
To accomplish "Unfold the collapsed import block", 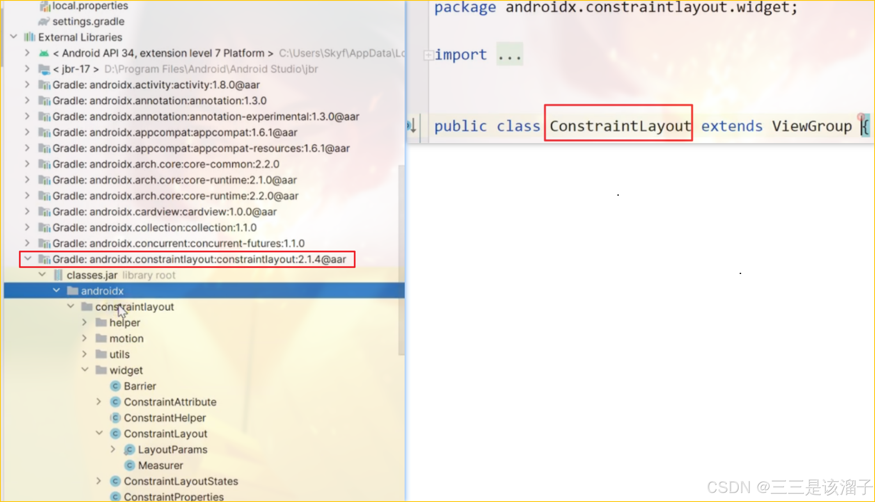I will pyautogui.click(x=428, y=55).
